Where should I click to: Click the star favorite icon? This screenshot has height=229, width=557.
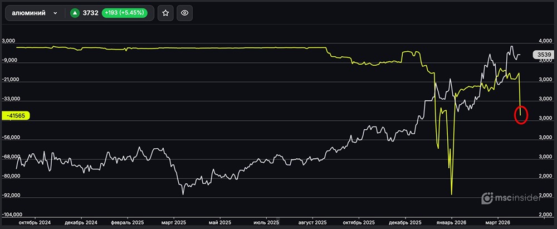point(165,13)
